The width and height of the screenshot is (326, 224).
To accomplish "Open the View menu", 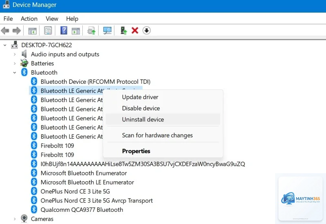I will [52, 19].
